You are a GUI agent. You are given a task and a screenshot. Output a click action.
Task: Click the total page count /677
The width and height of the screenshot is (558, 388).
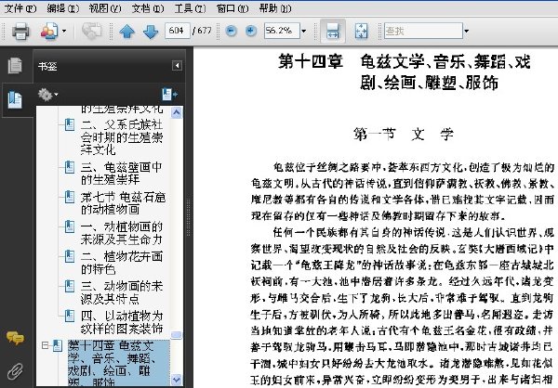(x=202, y=31)
